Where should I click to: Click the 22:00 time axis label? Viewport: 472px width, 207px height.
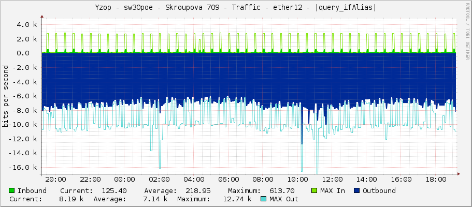click(x=90, y=180)
